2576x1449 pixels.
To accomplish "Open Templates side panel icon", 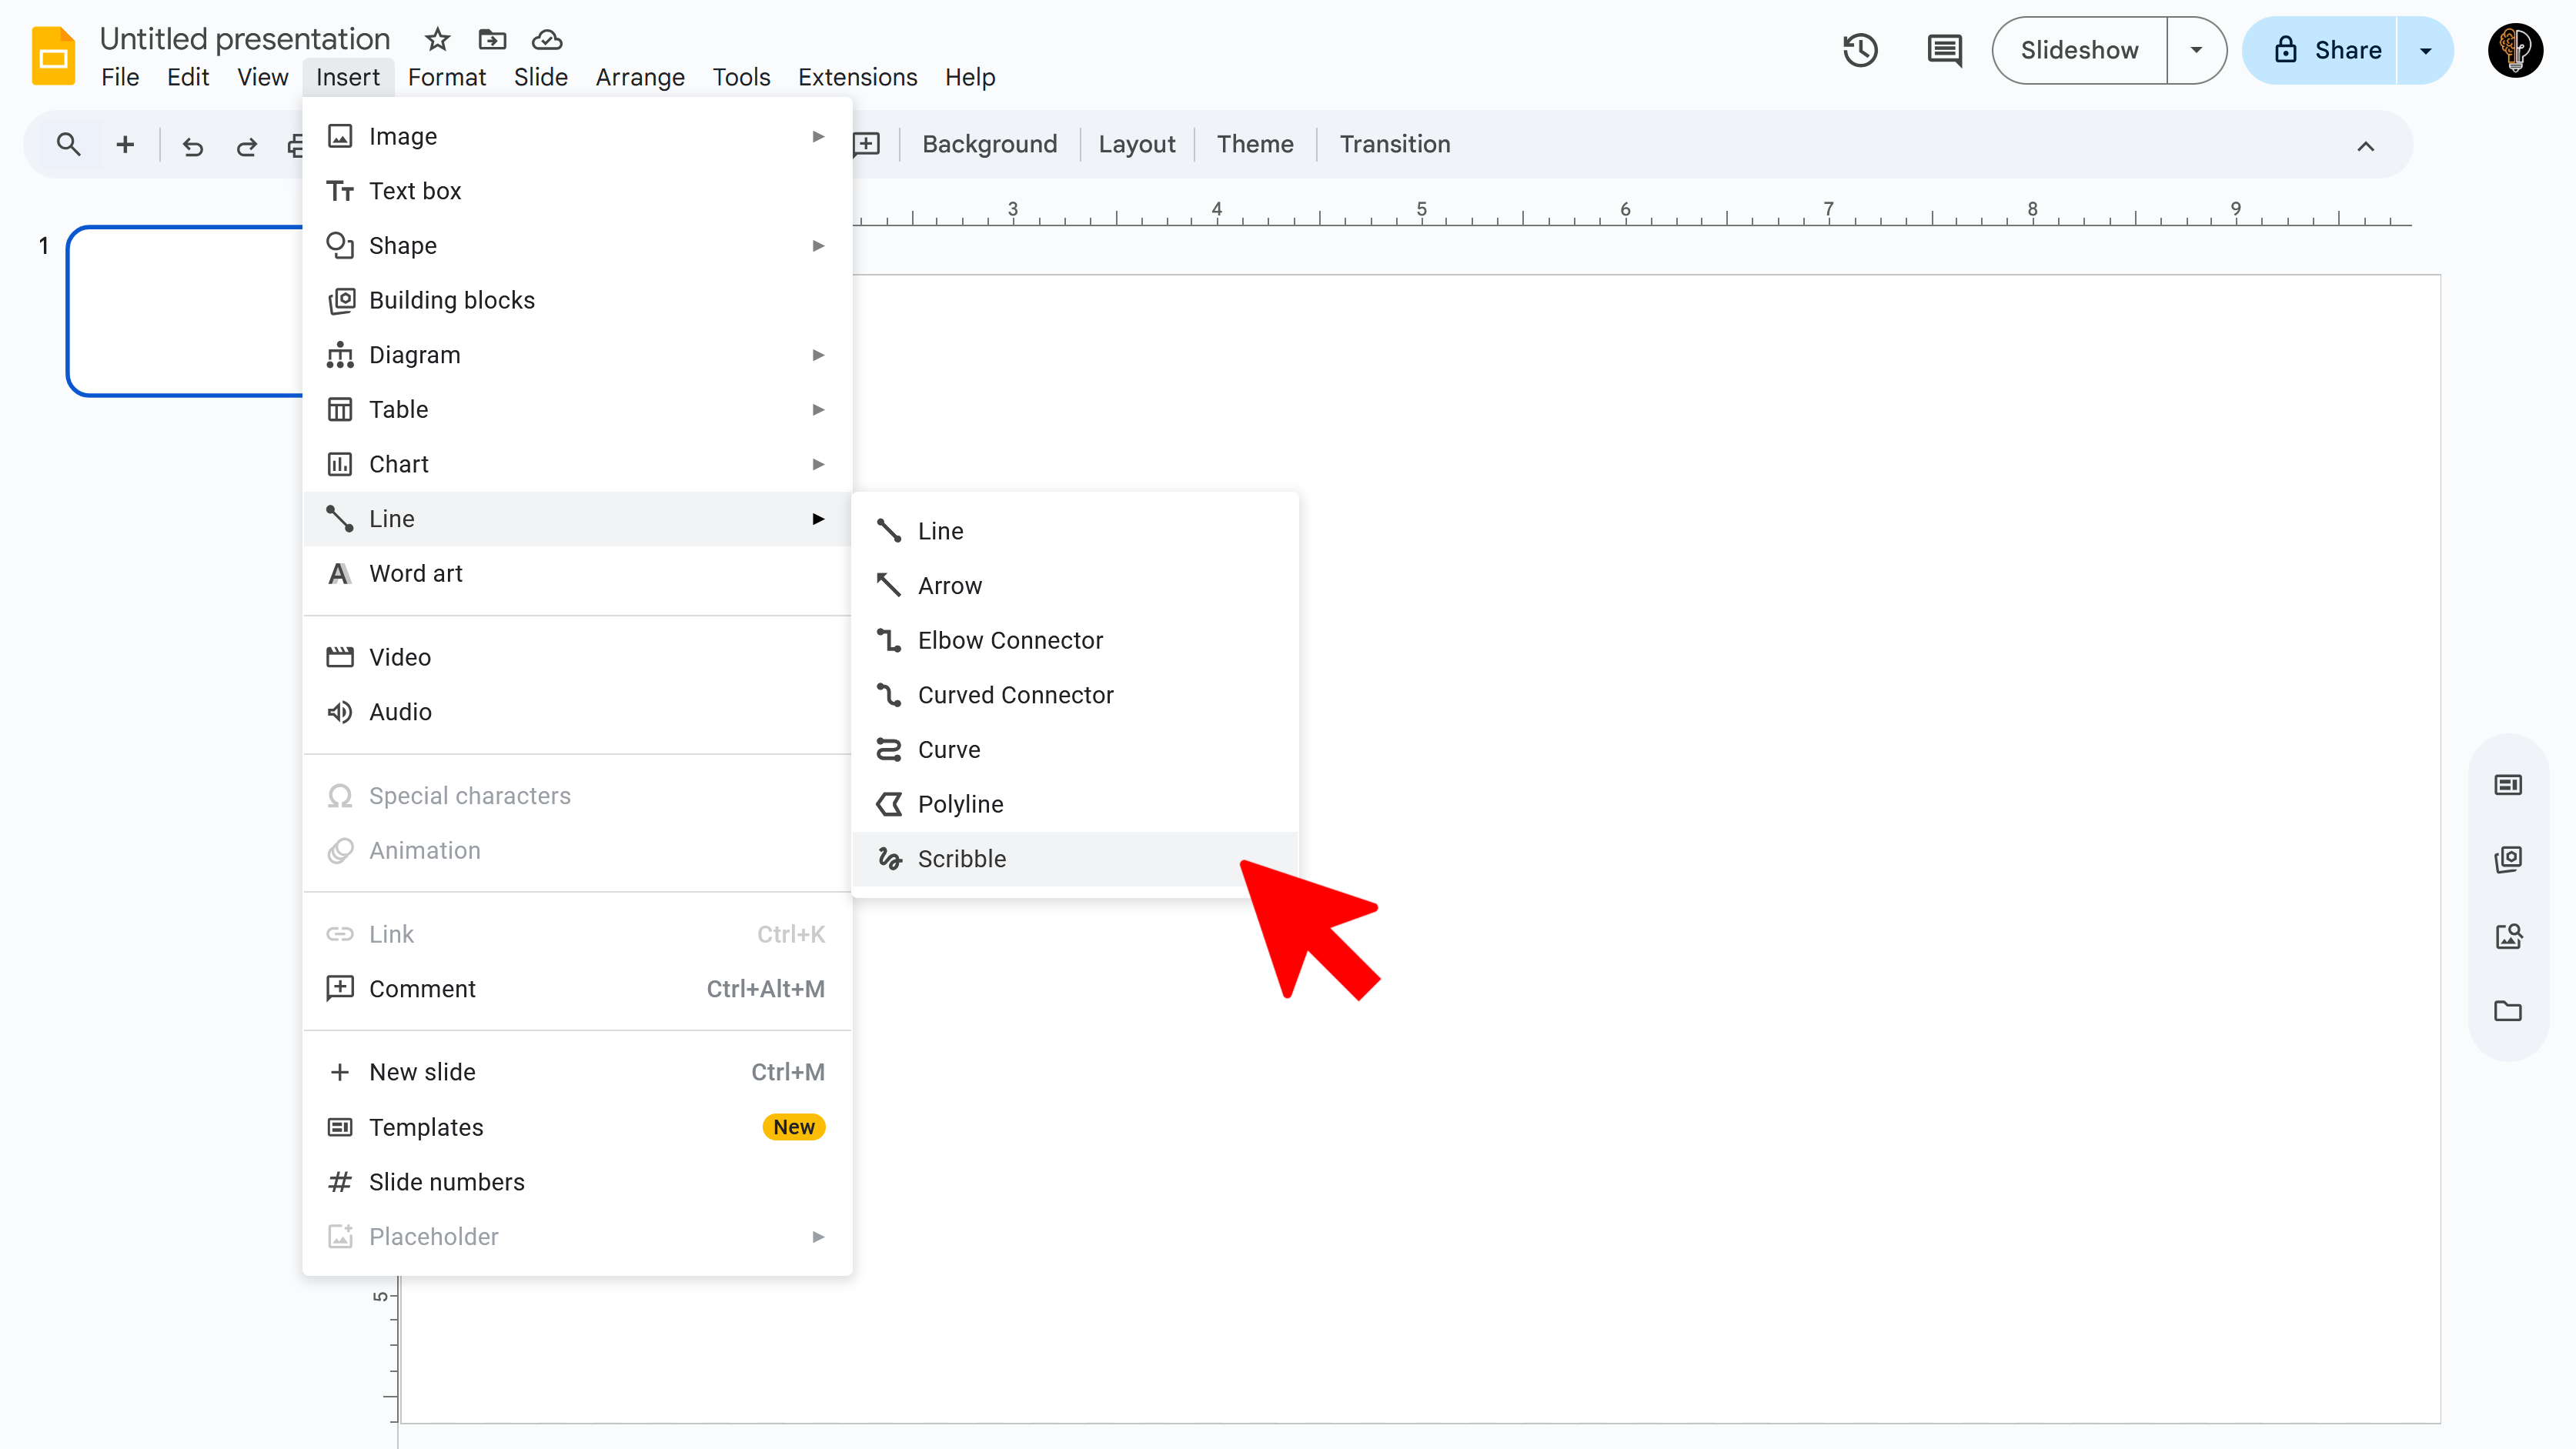I will (x=2507, y=785).
